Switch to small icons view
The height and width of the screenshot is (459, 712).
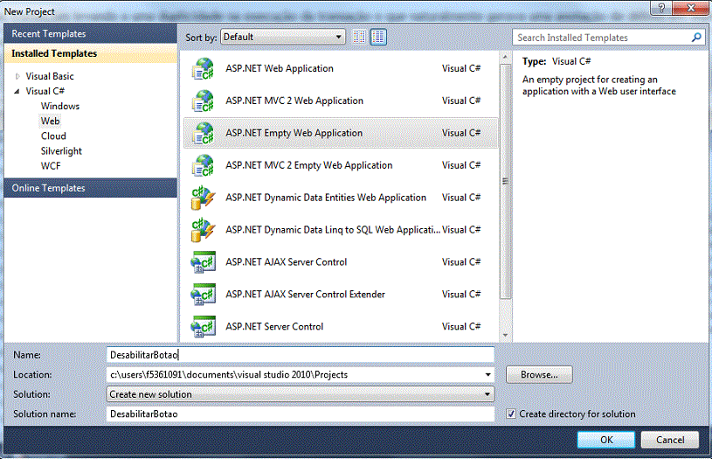point(361,37)
